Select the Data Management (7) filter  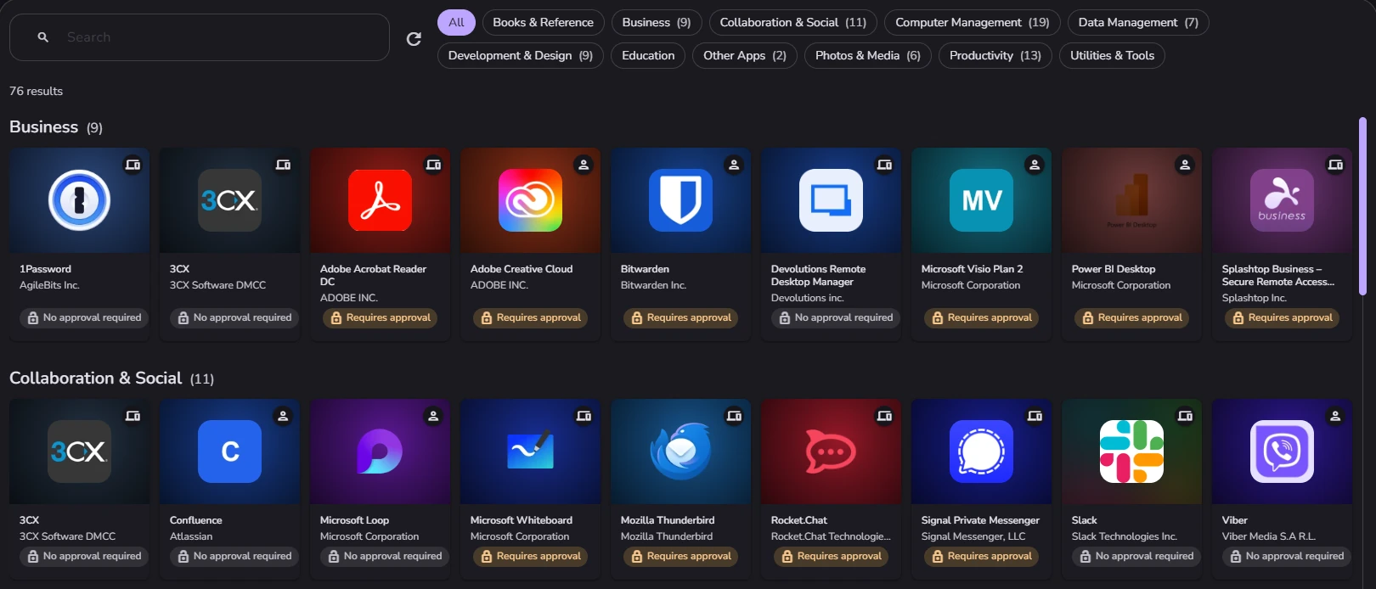(x=1138, y=22)
